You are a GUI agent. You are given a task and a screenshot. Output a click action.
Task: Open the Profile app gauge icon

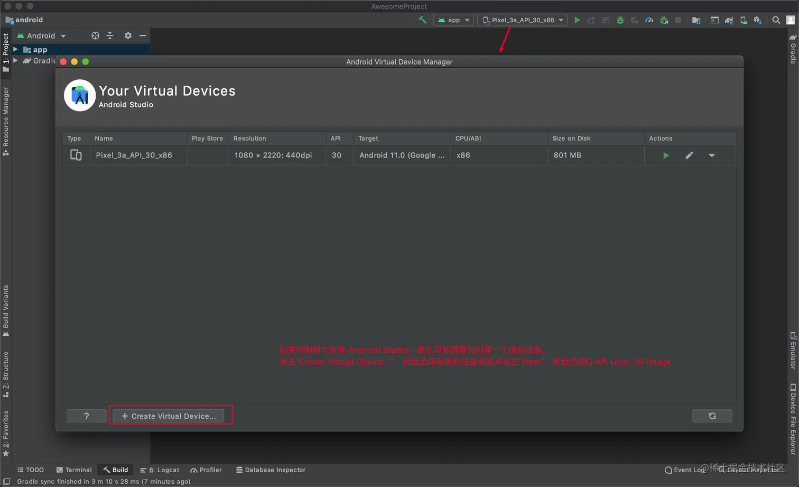tap(649, 20)
